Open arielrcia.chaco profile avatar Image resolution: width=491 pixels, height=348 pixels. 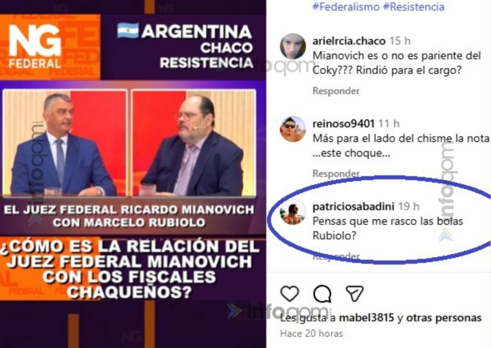293,46
